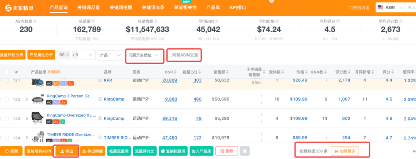The image size is (416, 159).
Task: Open the 数据解释 link in header
Action: tap(54, 72)
